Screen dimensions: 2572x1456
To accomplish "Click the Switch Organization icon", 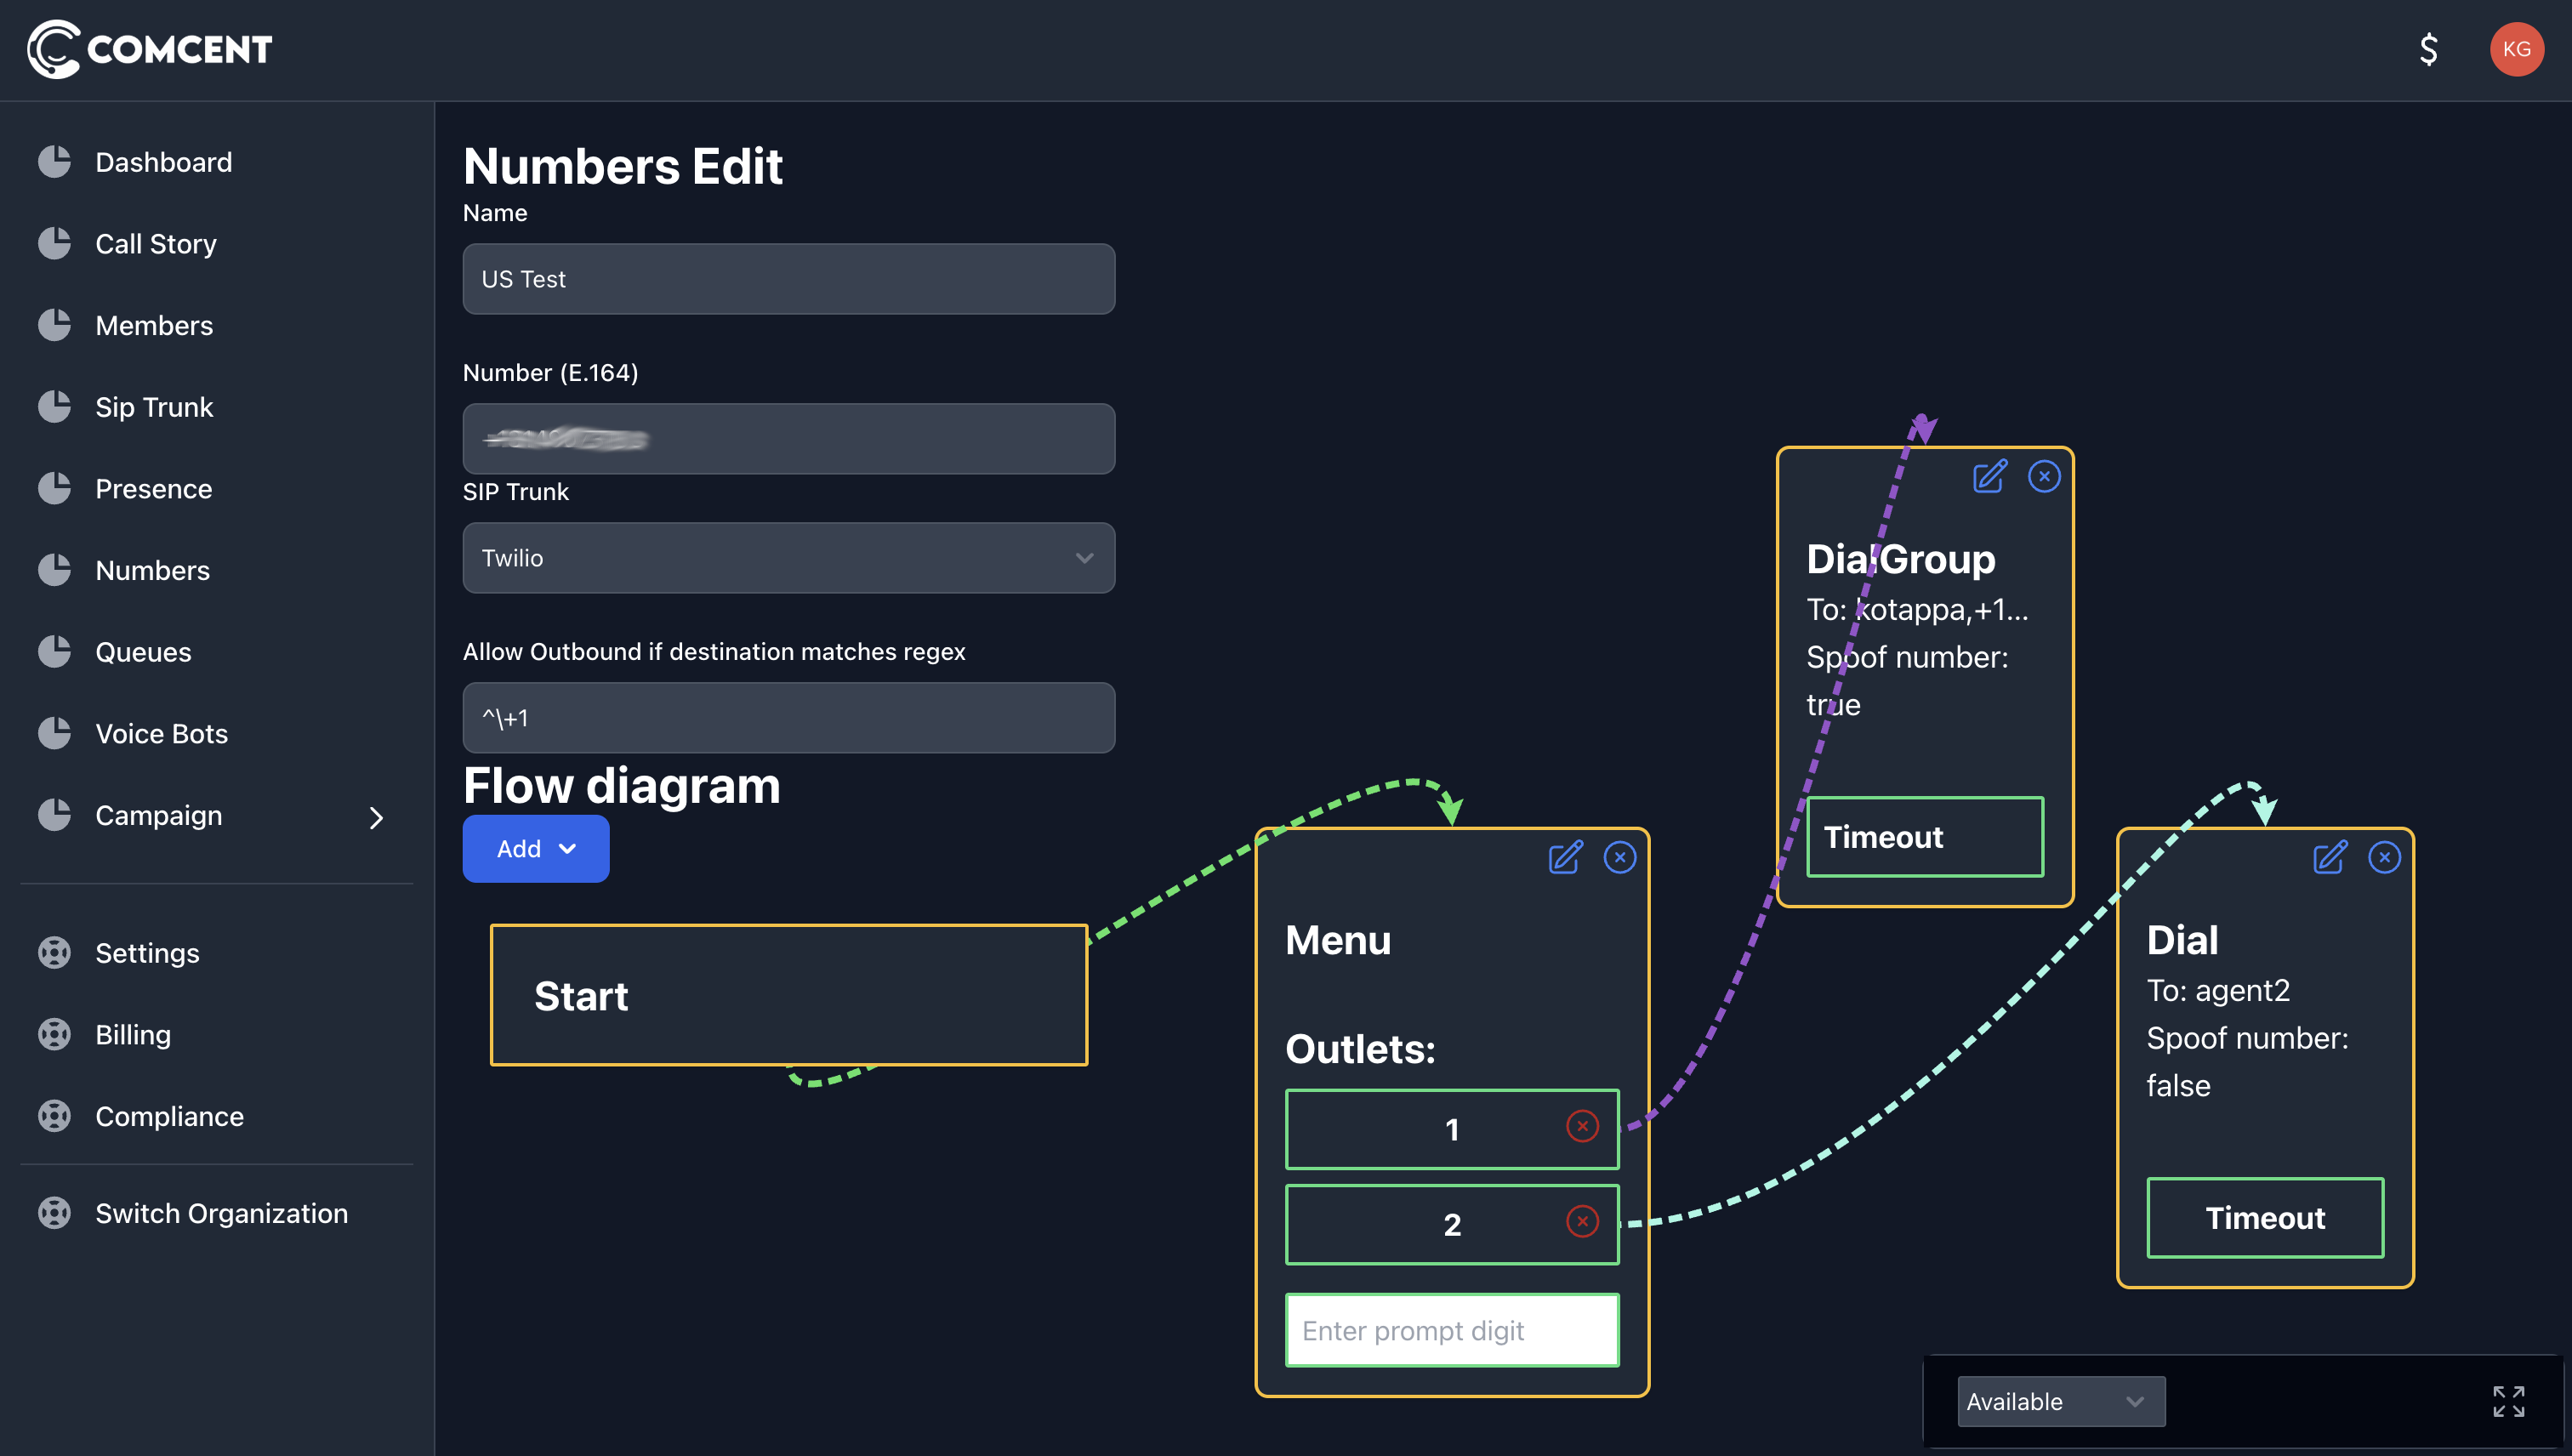I will [55, 1213].
